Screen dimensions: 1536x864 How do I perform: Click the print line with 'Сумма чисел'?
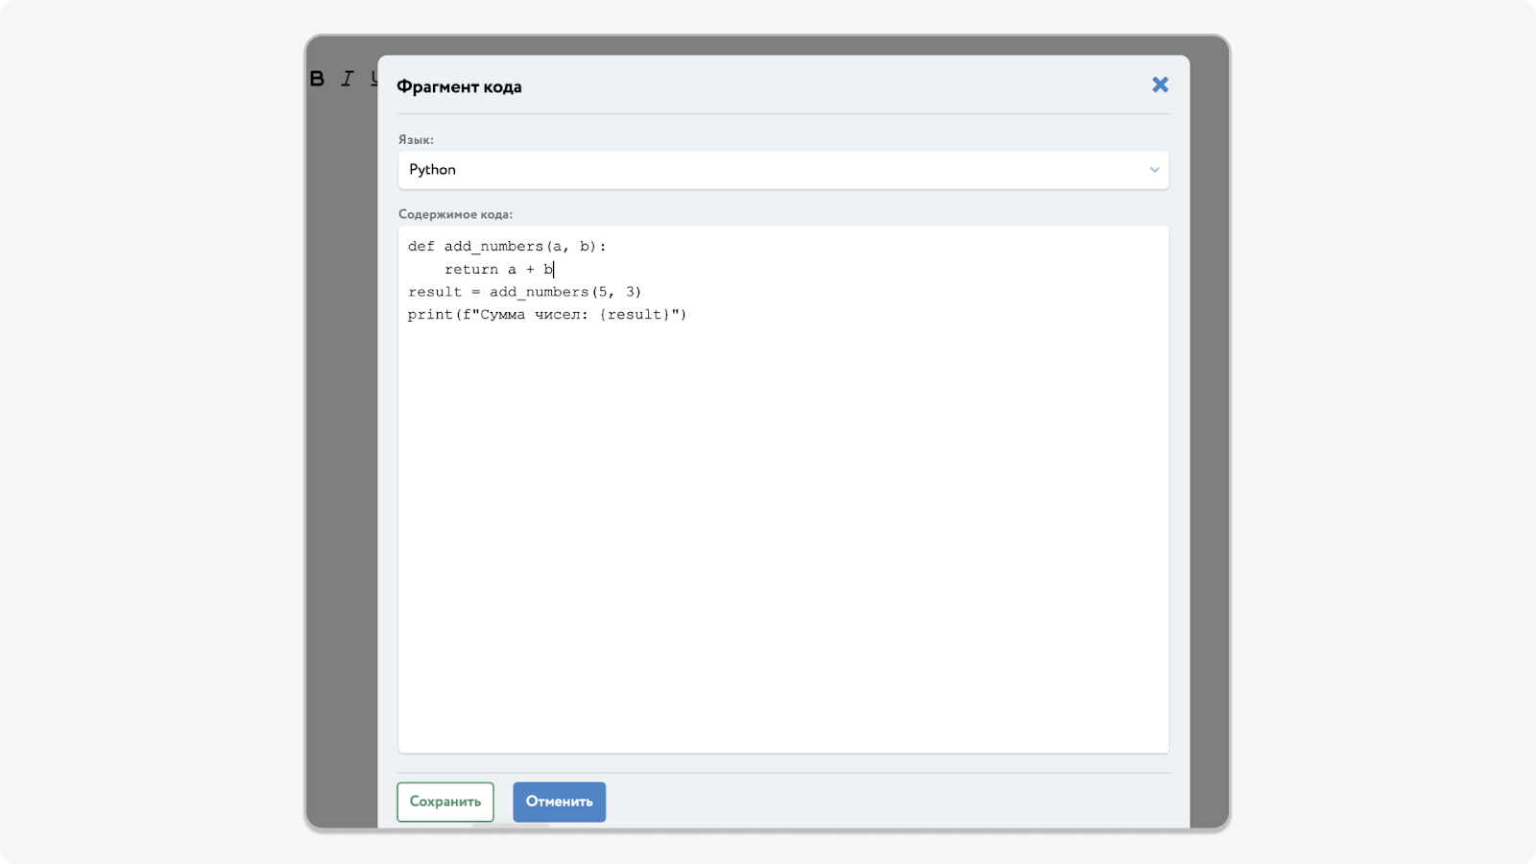547,315
